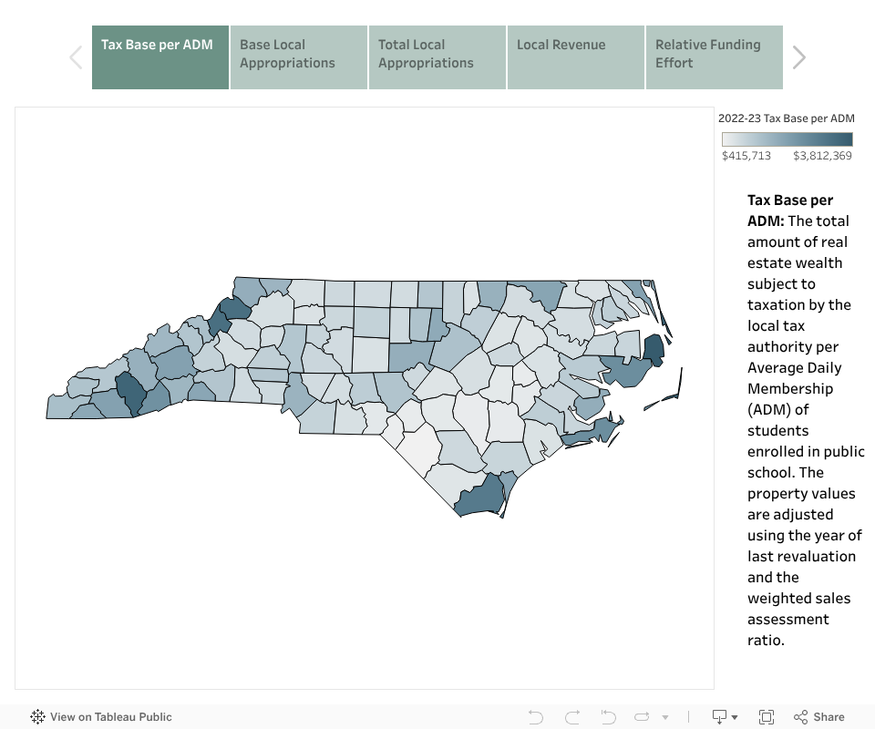Open View on Tableau Public link
This screenshot has width=875, height=729.
click(x=101, y=717)
